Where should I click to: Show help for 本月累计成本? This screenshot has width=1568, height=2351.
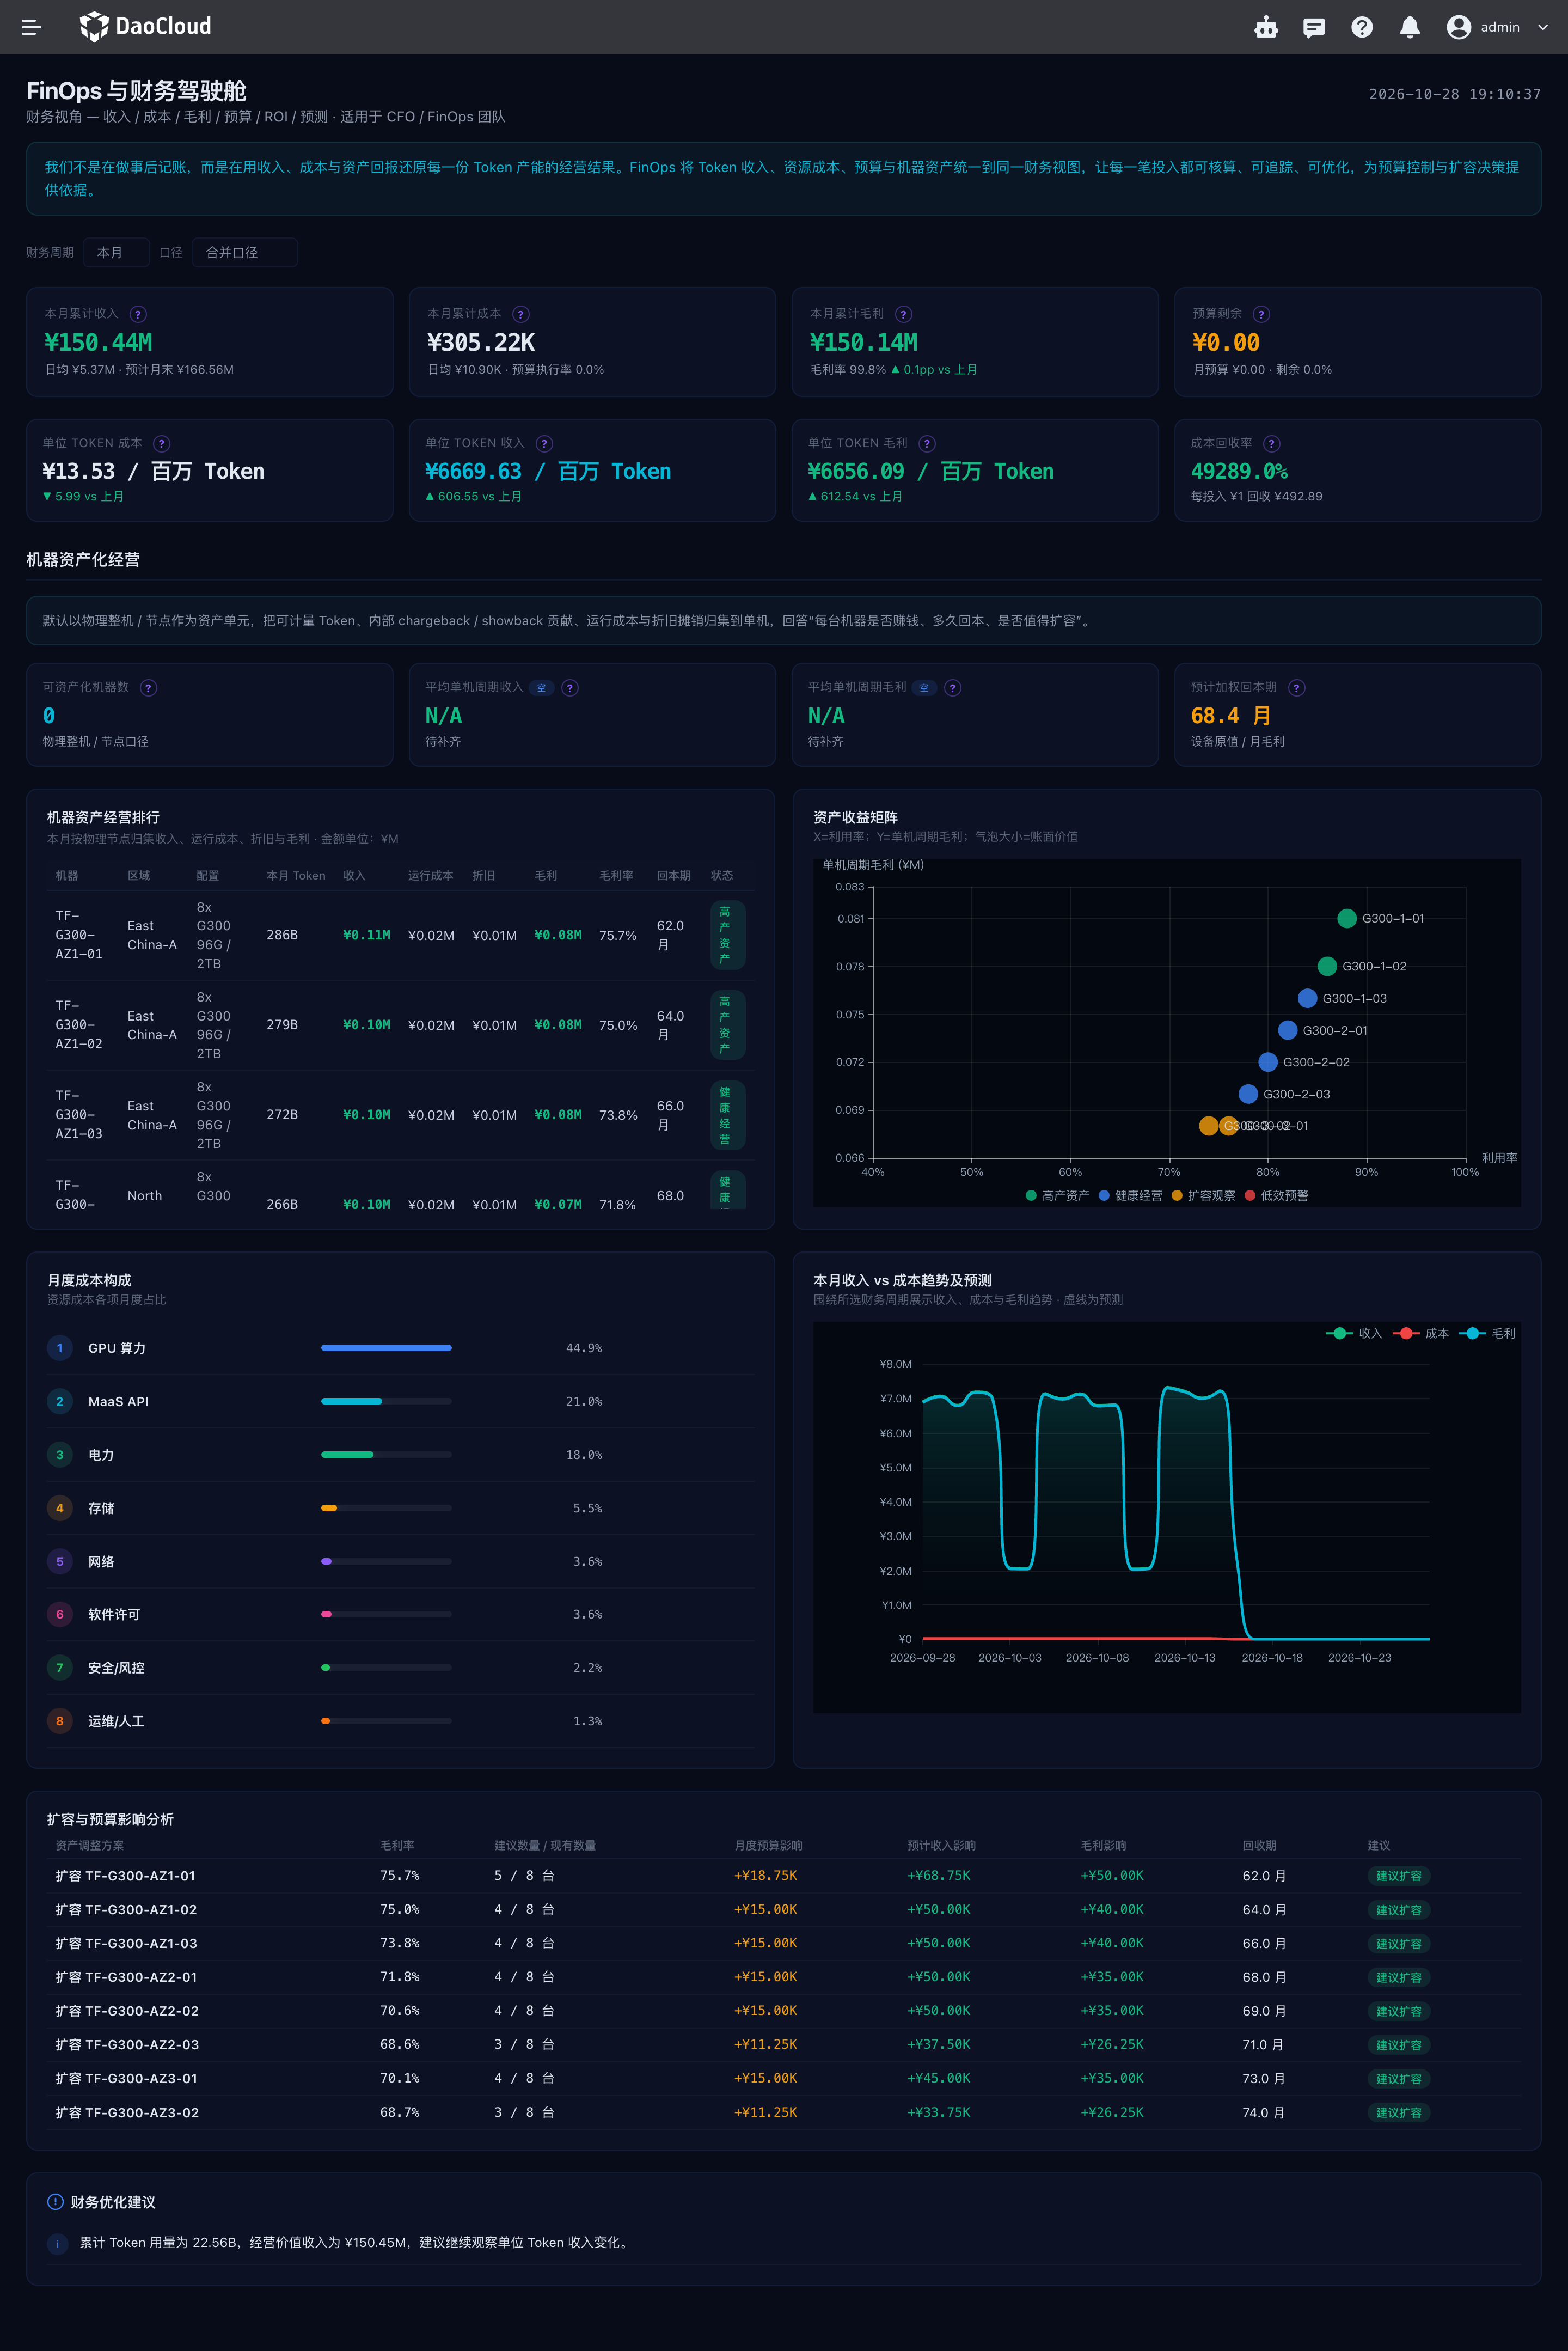point(521,314)
